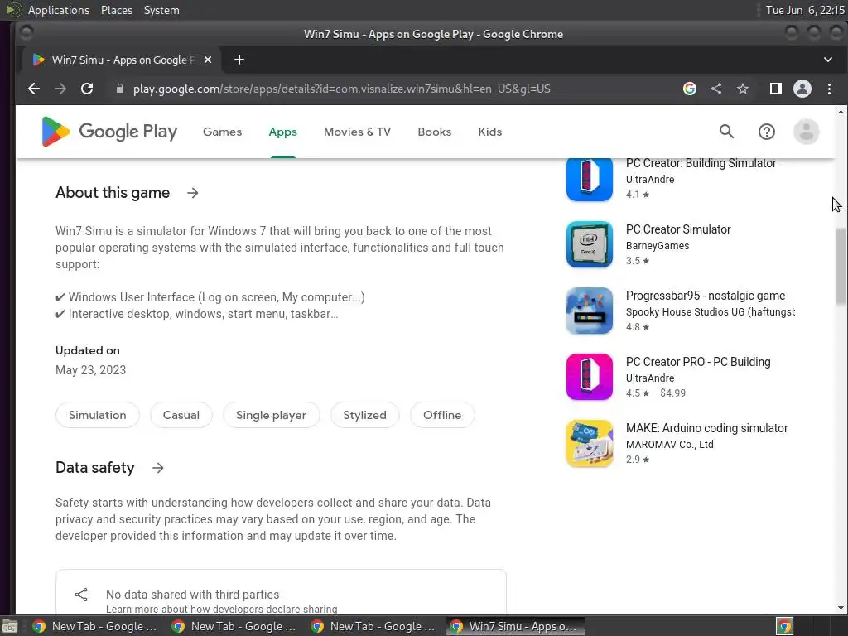
Task: Open the Chrome profile avatar
Action: pyautogui.click(x=802, y=89)
